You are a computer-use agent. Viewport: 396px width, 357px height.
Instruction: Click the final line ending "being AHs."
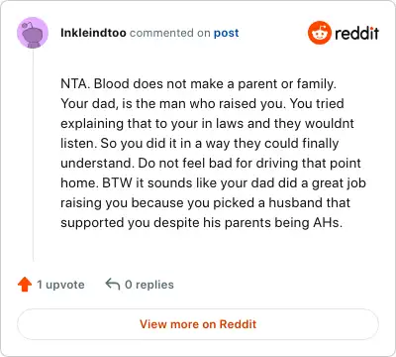pyautogui.click(x=201, y=223)
